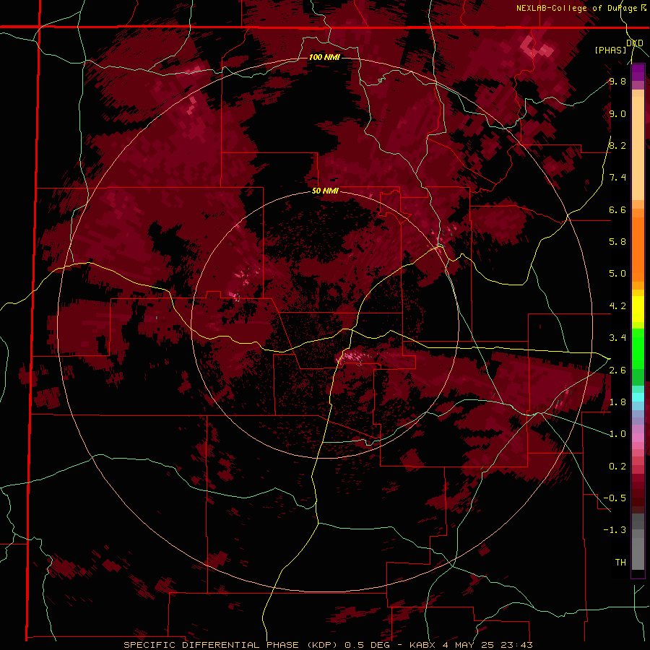Click the 7.4 legend value

(x=617, y=178)
